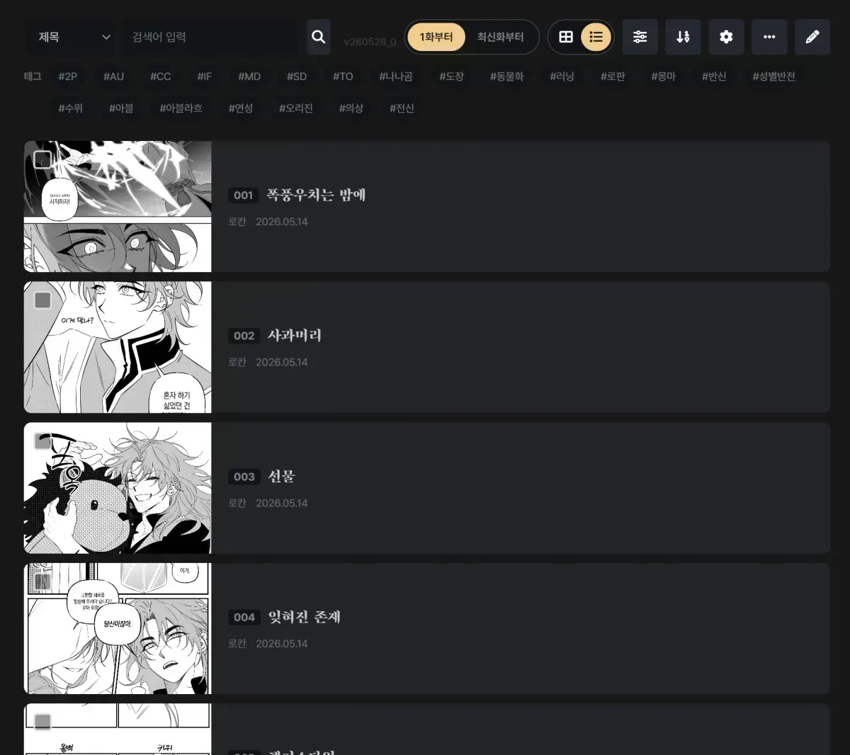Switch to list view layout
This screenshot has width=850, height=755.
596,37
